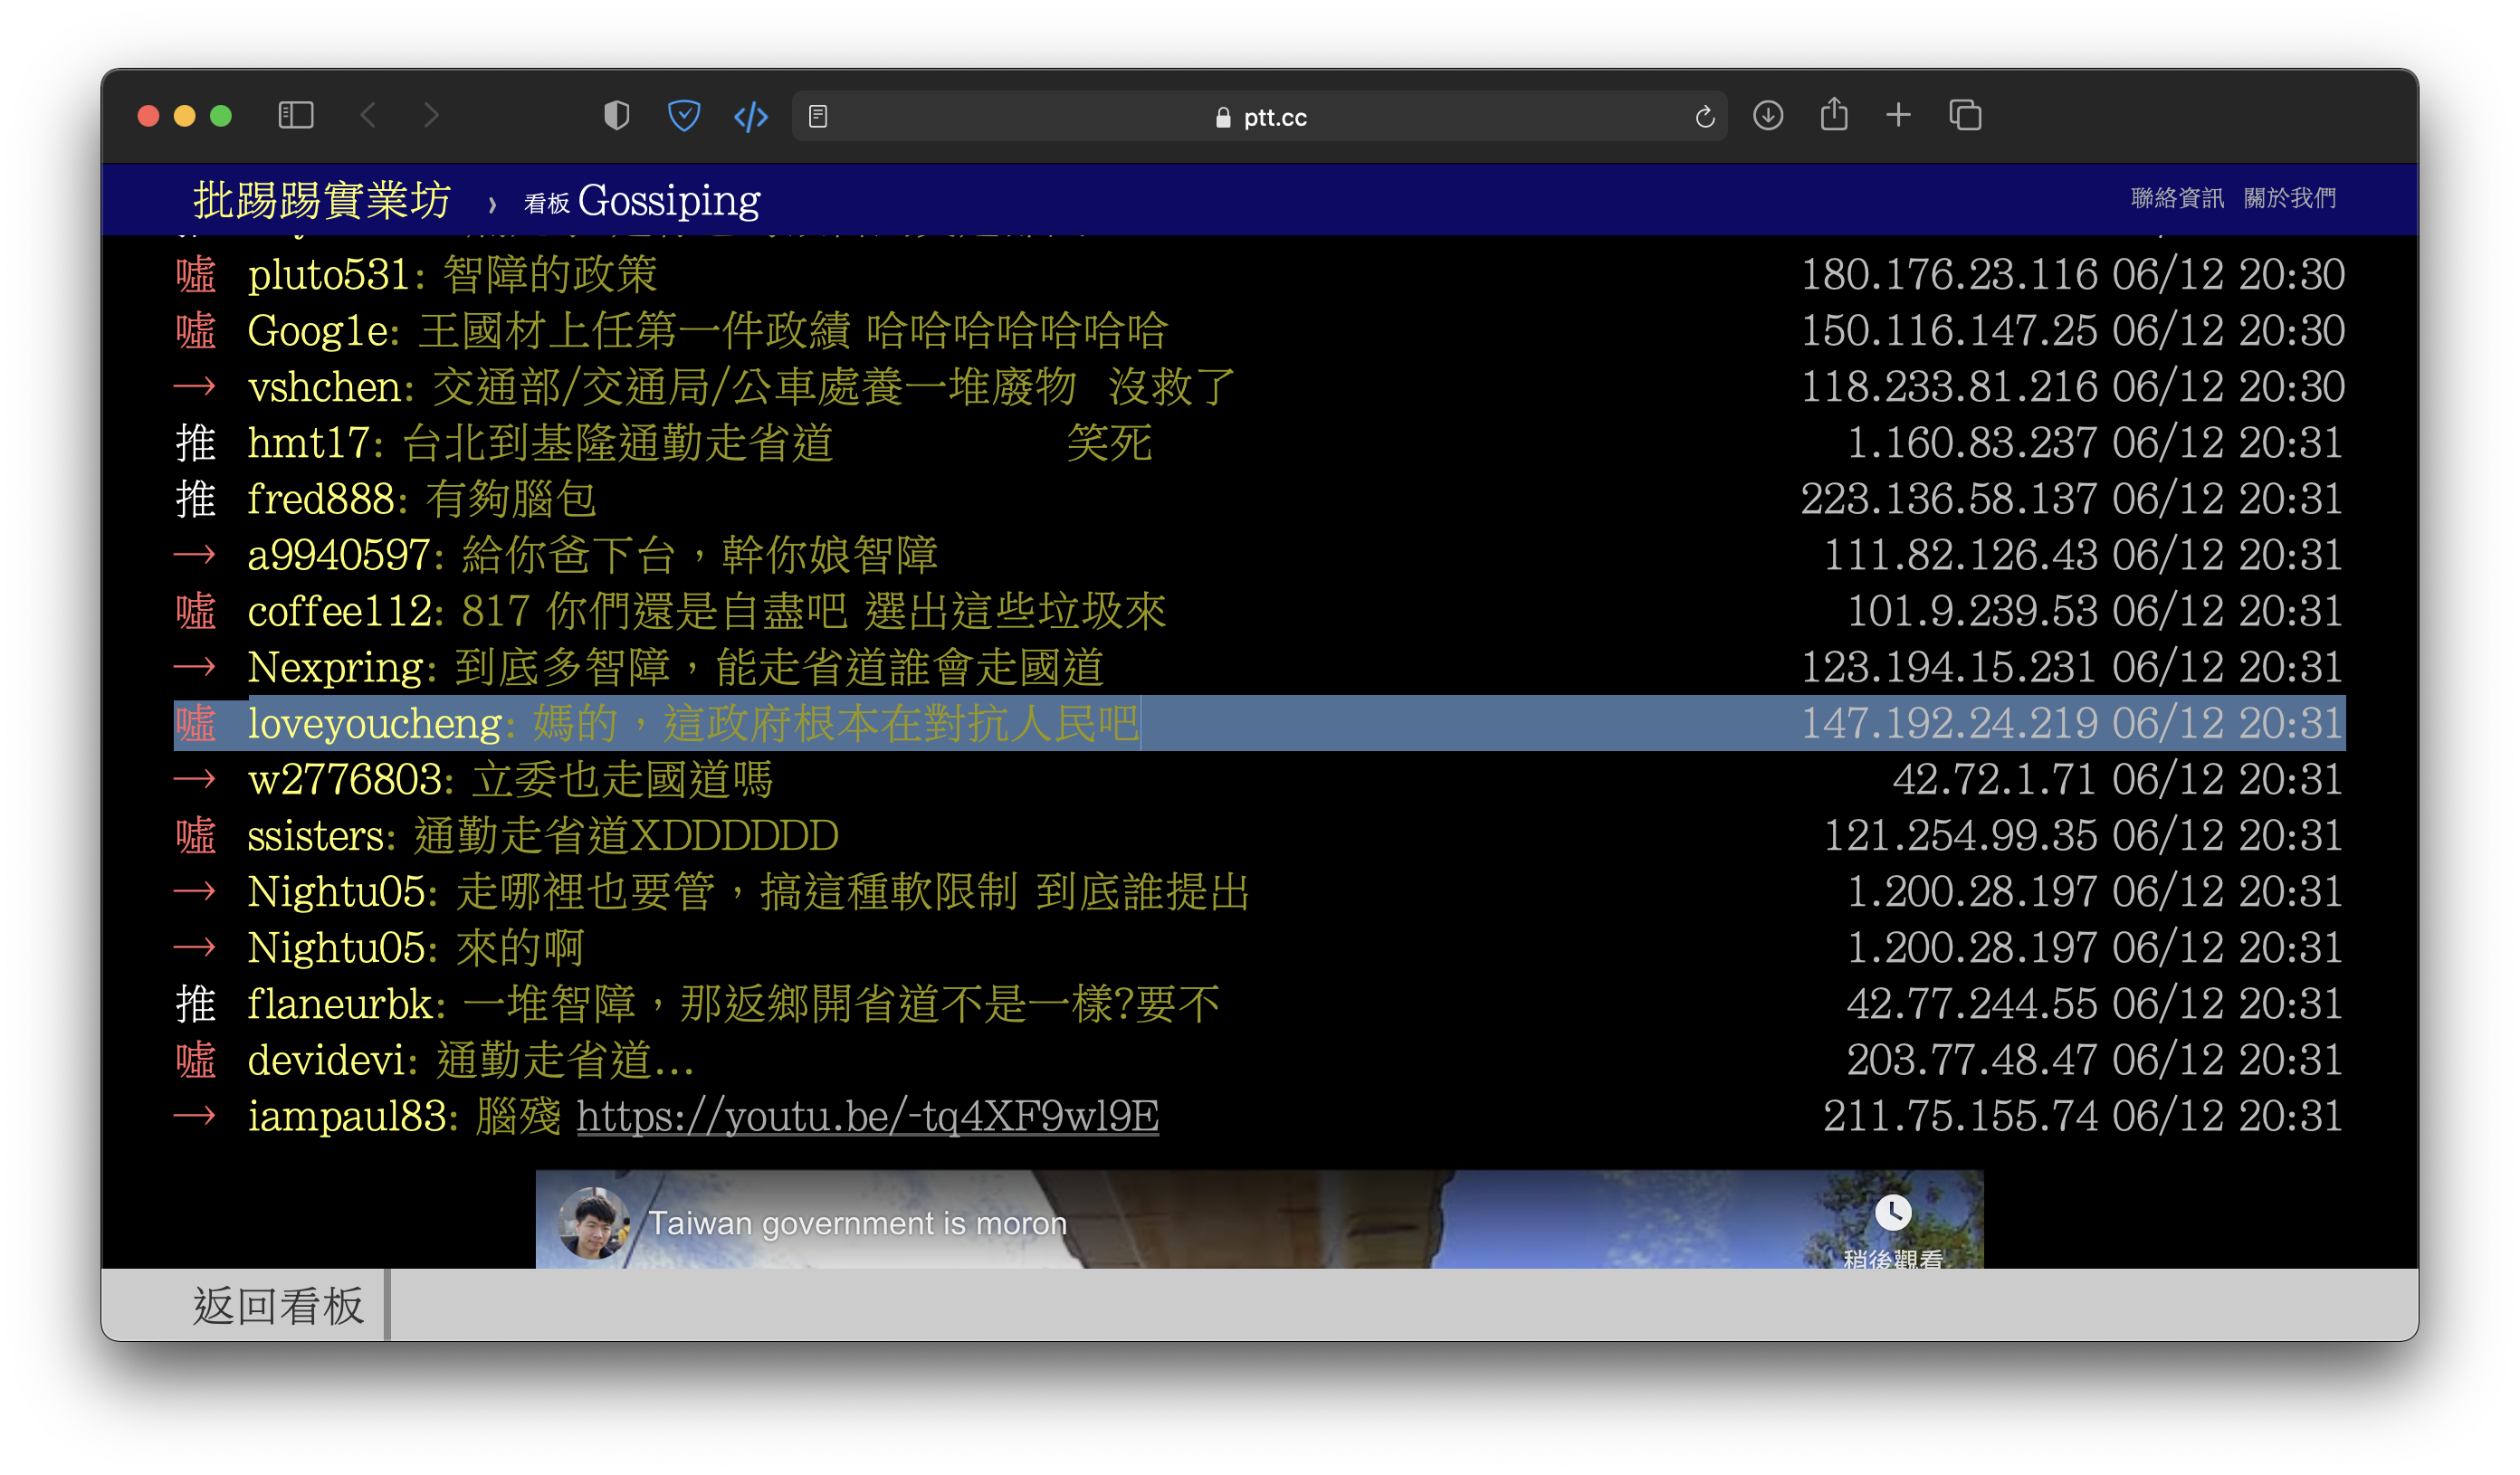Open the youtu.be link by iampaul83
2520x1475 pixels.
point(867,1116)
